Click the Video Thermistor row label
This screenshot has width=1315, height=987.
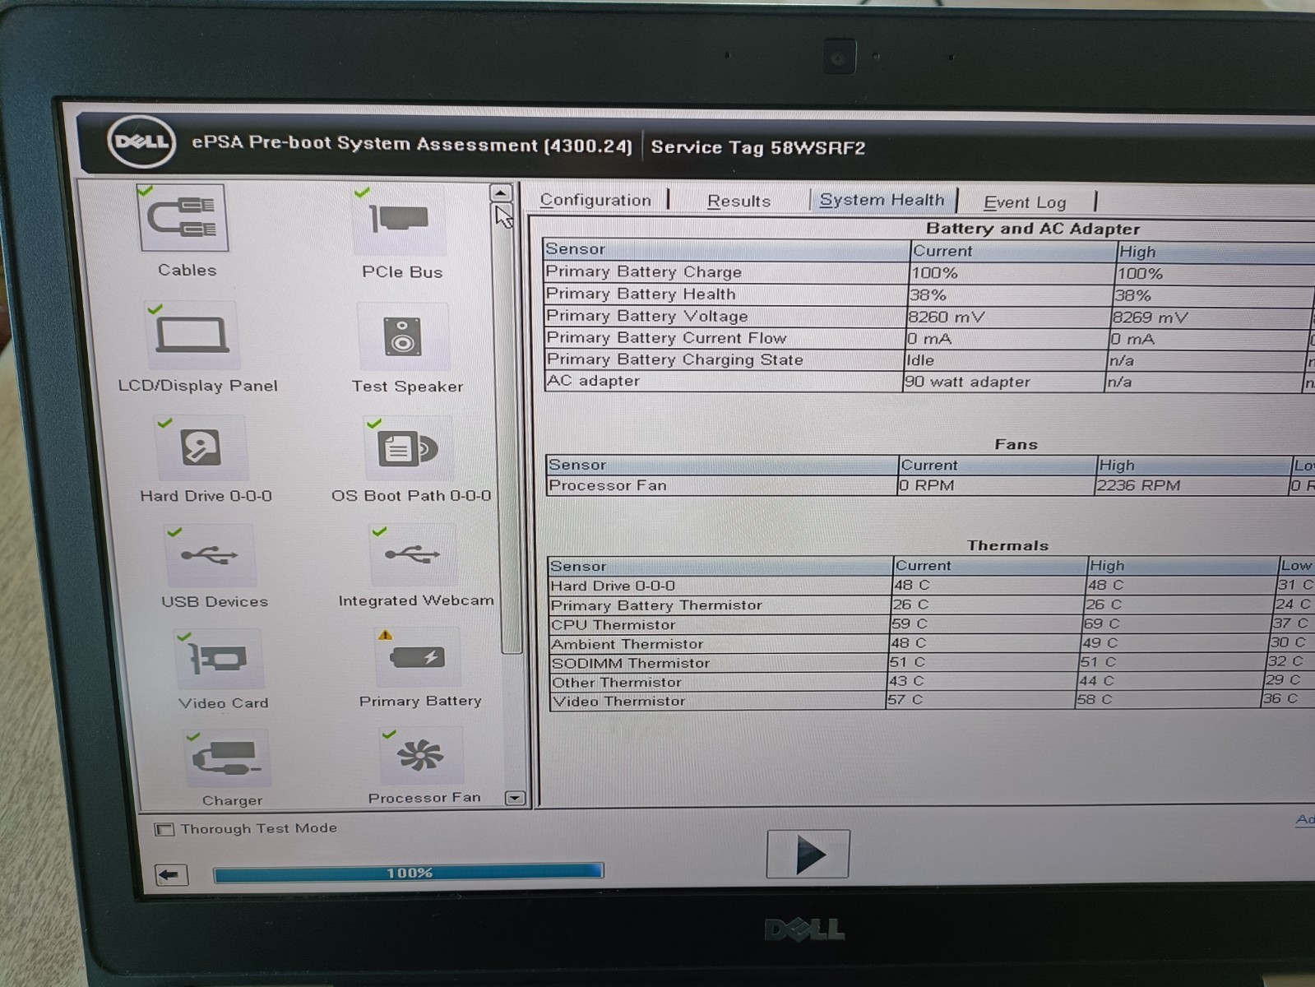click(x=618, y=701)
